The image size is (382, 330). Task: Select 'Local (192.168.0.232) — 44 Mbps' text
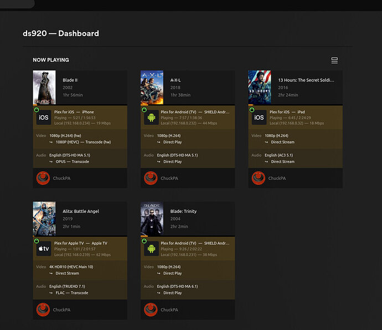(x=189, y=123)
